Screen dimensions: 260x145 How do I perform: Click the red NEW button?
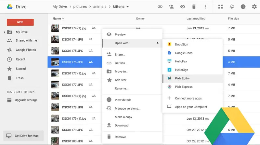pos(20,22)
